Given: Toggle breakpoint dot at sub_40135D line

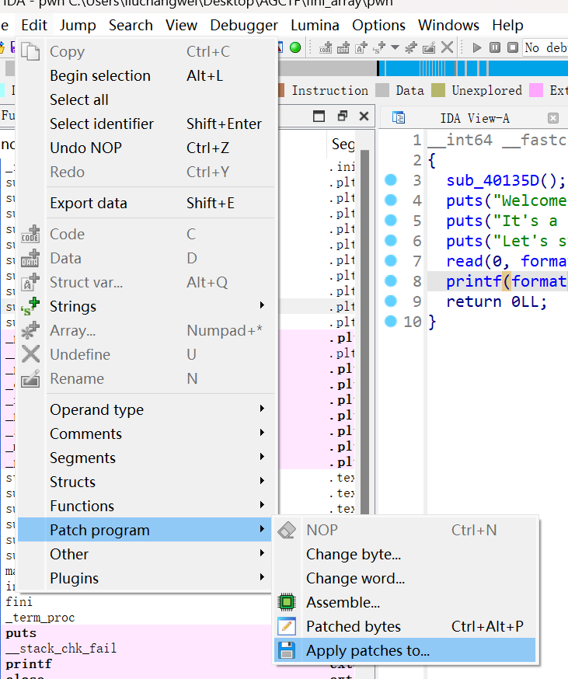Looking at the screenshot, I should click(390, 180).
